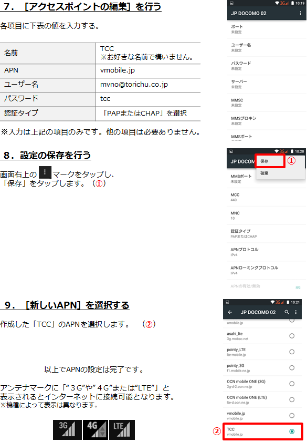The image size is (307, 442).
Task: Tap picture notification icon in 10:21 status bar
Action: (x=227, y=302)
